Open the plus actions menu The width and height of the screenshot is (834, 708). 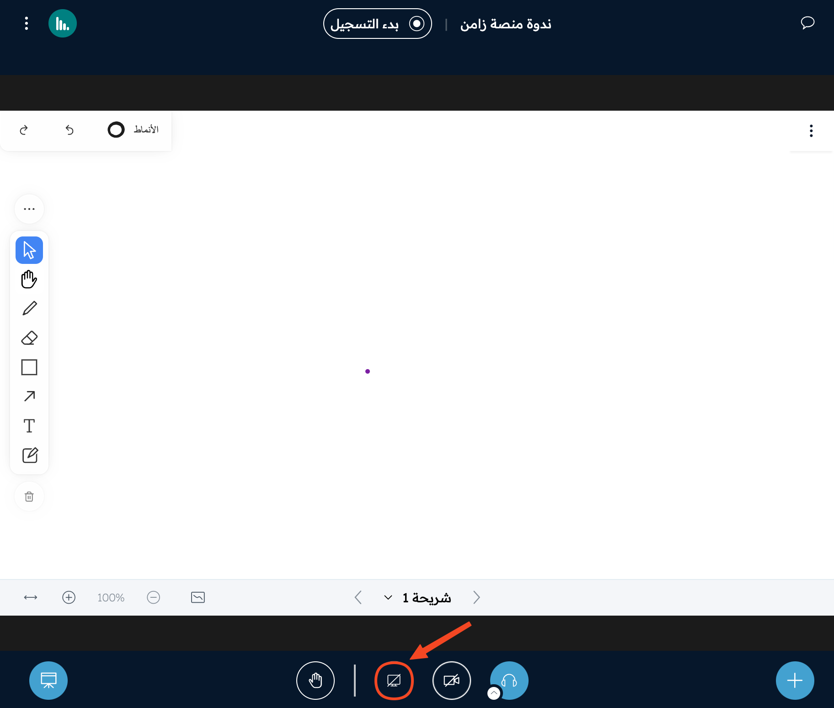point(795,681)
